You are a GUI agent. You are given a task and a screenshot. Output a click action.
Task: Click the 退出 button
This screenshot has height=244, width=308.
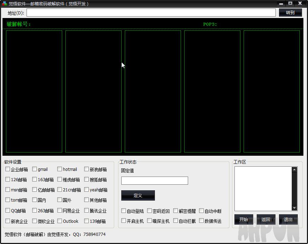pos(288,219)
